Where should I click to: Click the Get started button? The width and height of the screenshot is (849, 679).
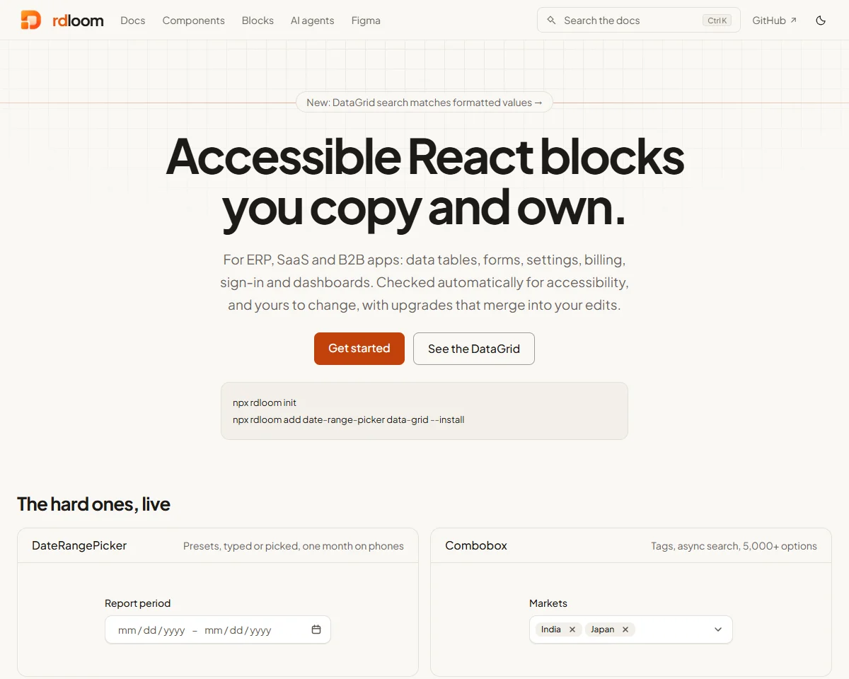[359, 349]
